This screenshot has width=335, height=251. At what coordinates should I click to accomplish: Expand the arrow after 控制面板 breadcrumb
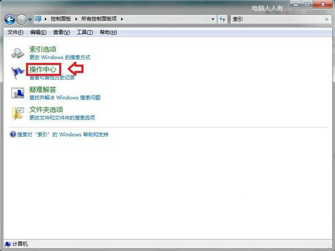[76, 19]
